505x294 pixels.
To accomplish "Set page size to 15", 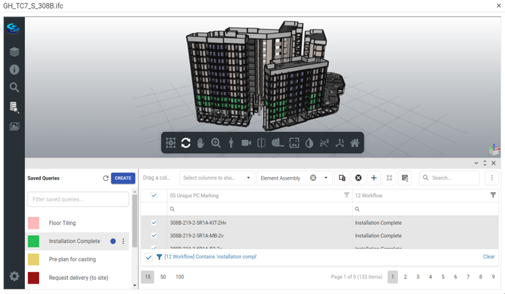I will [x=148, y=277].
